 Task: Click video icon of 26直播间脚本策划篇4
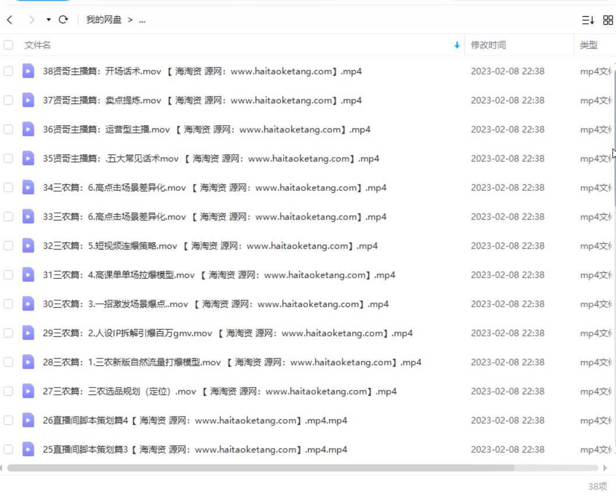point(28,420)
